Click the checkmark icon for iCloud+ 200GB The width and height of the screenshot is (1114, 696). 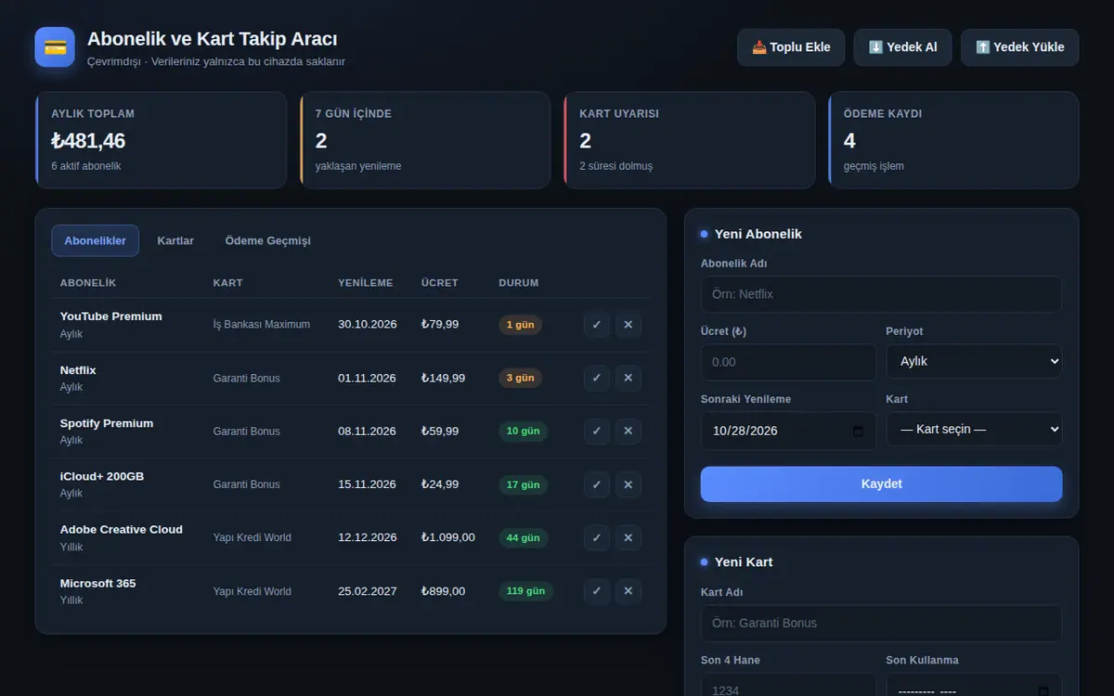tap(597, 484)
